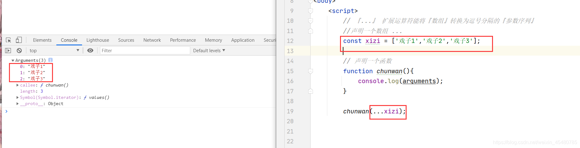Show the console sidebar icon
Viewport: 580px width, 148px height.
[8, 50]
